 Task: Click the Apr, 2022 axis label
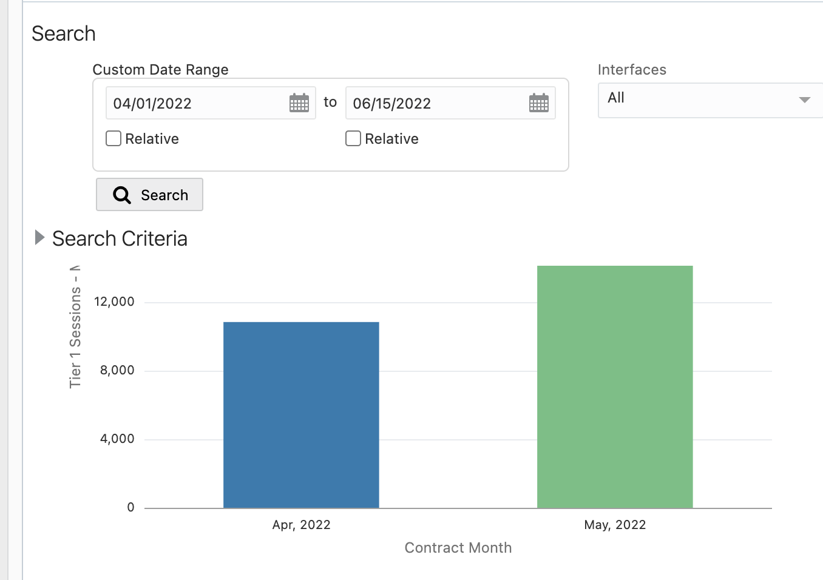pos(301,525)
